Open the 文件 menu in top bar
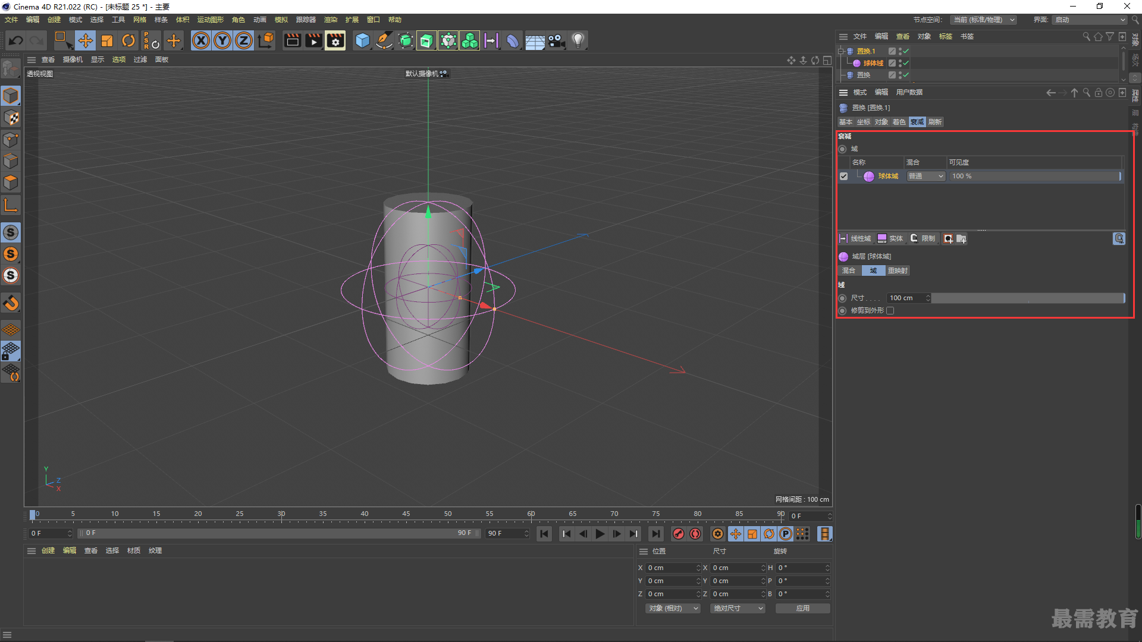The image size is (1142, 642). point(11,20)
